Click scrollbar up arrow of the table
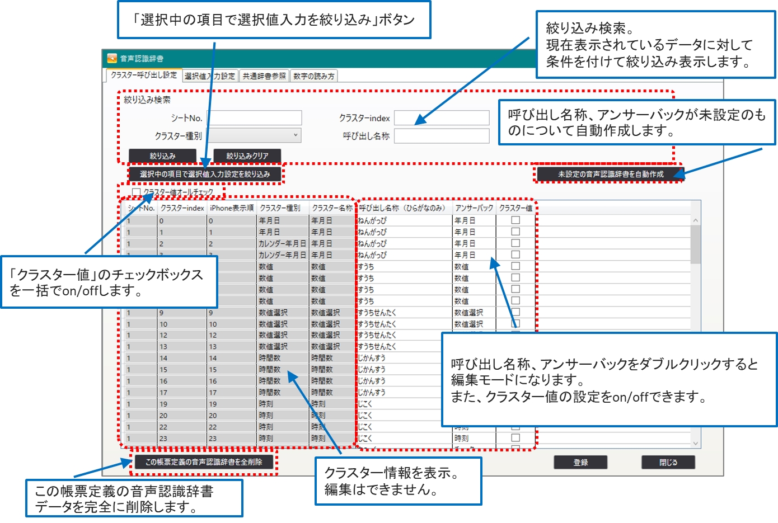Screen dimensions: 778x523 point(696,220)
